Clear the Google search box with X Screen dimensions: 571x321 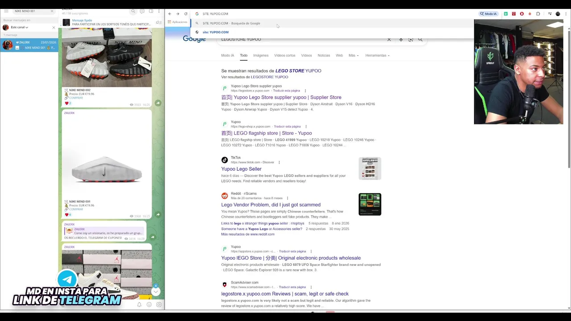389,39
